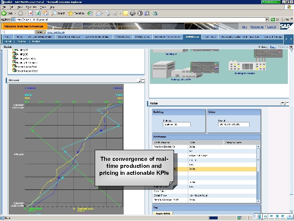Click the browser Back arrow icon
The height and width of the screenshot is (221, 294).
click(x=4, y=13)
